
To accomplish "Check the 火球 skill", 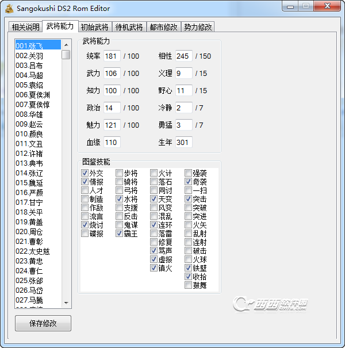I will point(188,259).
